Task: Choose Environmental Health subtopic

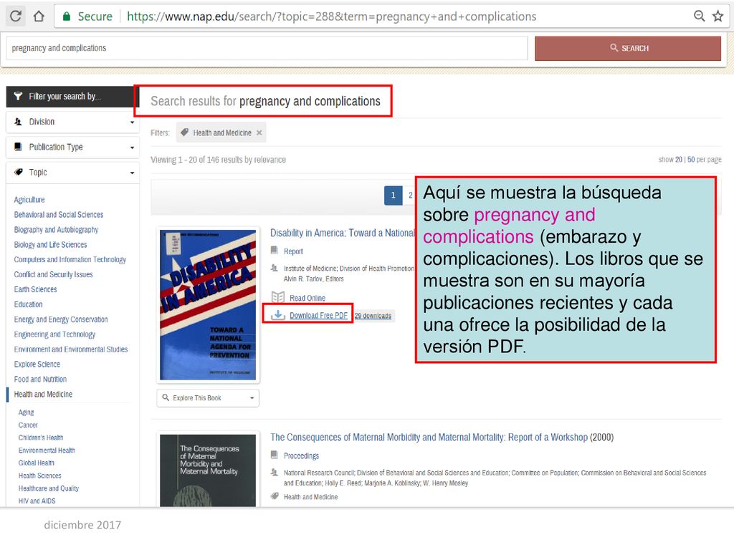Action: (x=47, y=450)
